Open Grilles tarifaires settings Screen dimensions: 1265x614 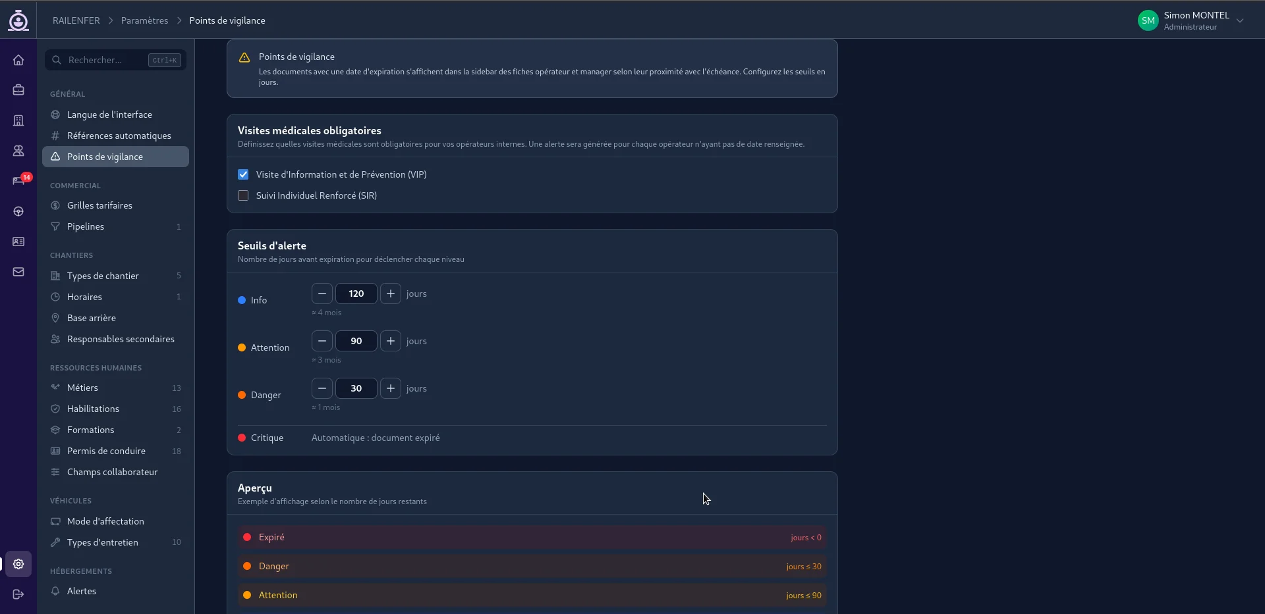[x=100, y=205]
